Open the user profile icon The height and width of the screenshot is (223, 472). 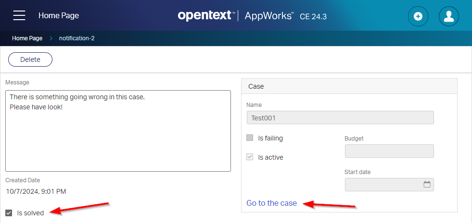point(448,16)
